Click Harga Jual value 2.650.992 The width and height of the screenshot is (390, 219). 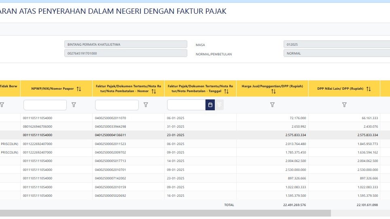(299, 126)
